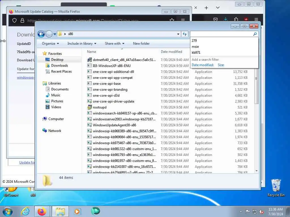
Task: Click the refresh button next to address bar
Action: point(185,34)
